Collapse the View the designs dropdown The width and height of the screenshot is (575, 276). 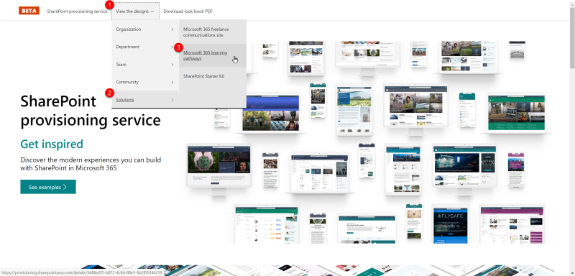pos(135,11)
